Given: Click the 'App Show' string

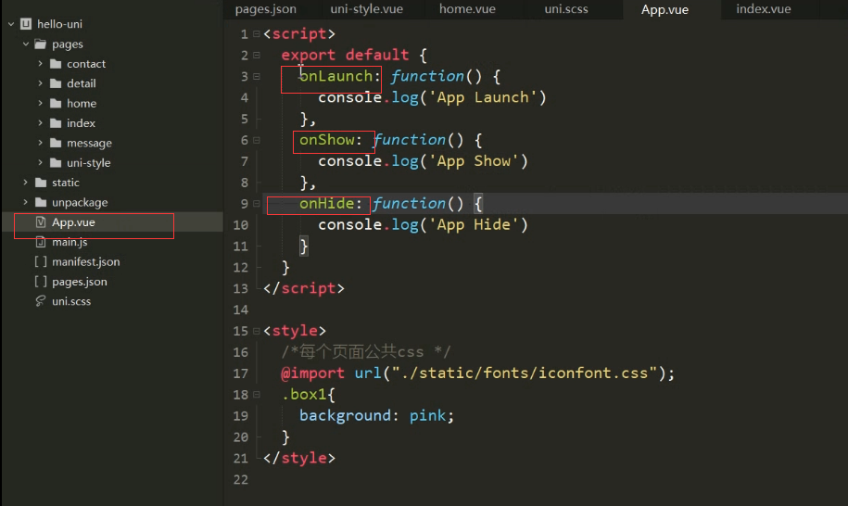Looking at the screenshot, I should coord(474,161).
